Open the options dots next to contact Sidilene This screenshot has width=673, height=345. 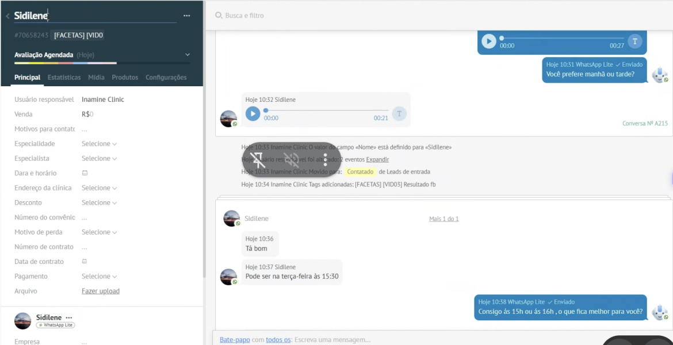coord(69,317)
